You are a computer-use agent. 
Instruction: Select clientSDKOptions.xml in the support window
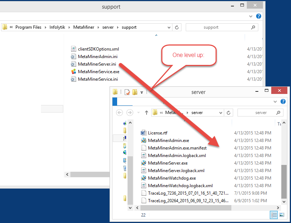point(98,49)
